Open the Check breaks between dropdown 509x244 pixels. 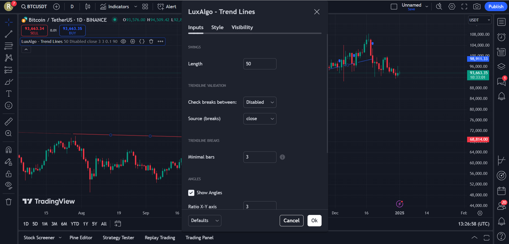(x=260, y=102)
